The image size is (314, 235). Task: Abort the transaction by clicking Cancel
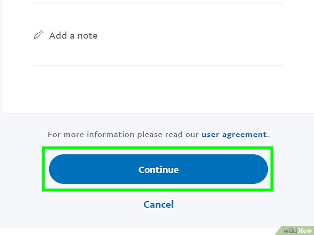[x=158, y=204]
